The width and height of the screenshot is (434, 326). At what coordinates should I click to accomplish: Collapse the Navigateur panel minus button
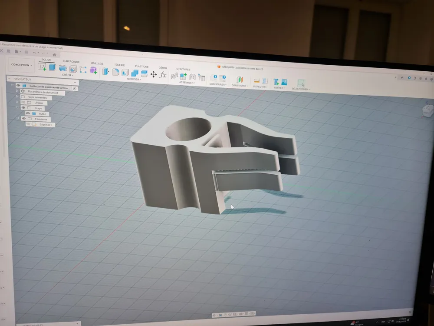pos(75,82)
